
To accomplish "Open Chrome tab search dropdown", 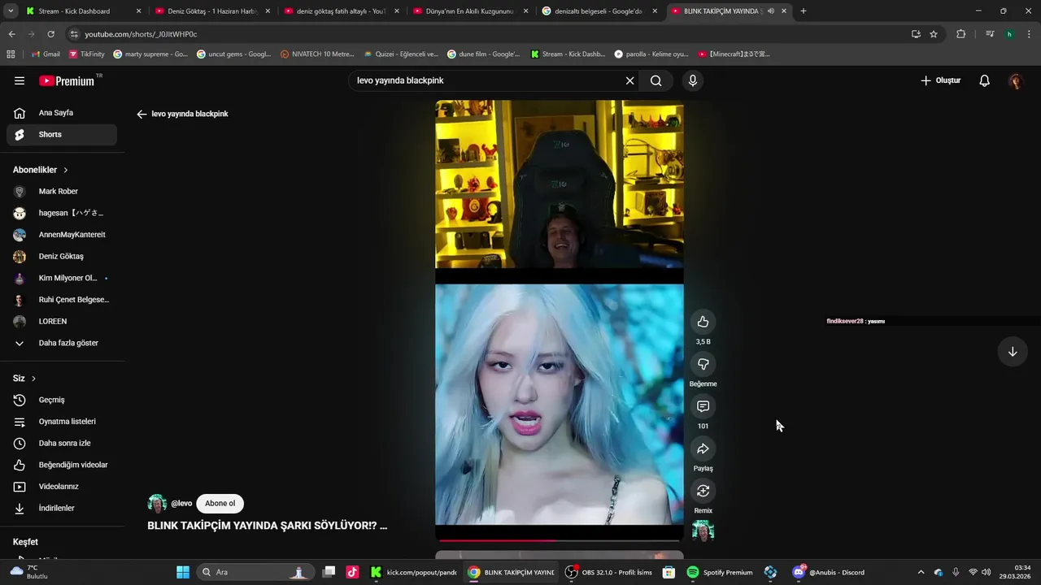I will coord(11,11).
